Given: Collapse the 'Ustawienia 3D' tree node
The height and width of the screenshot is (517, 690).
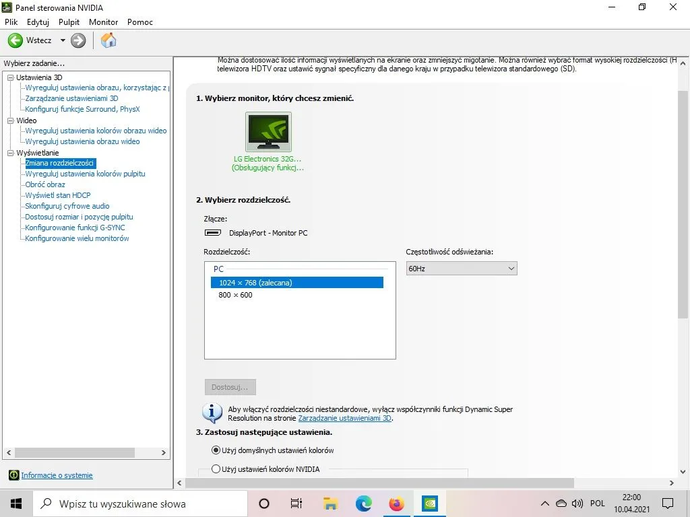Looking at the screenshot, I should pos(10,77).
